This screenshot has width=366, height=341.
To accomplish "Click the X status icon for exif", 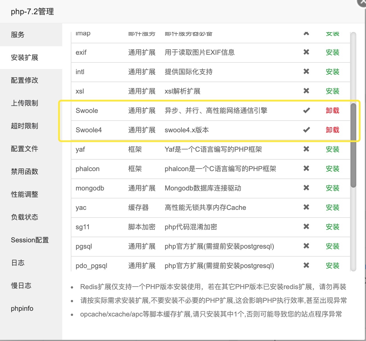I will click(306, 52).
